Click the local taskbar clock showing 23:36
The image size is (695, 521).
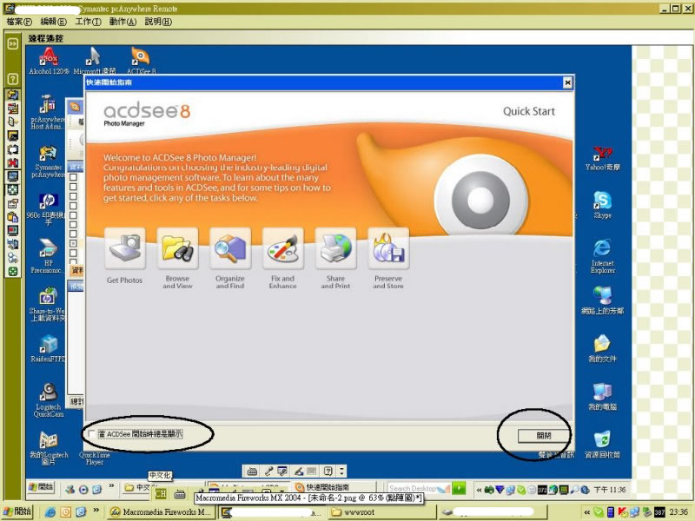pos(678,512)
